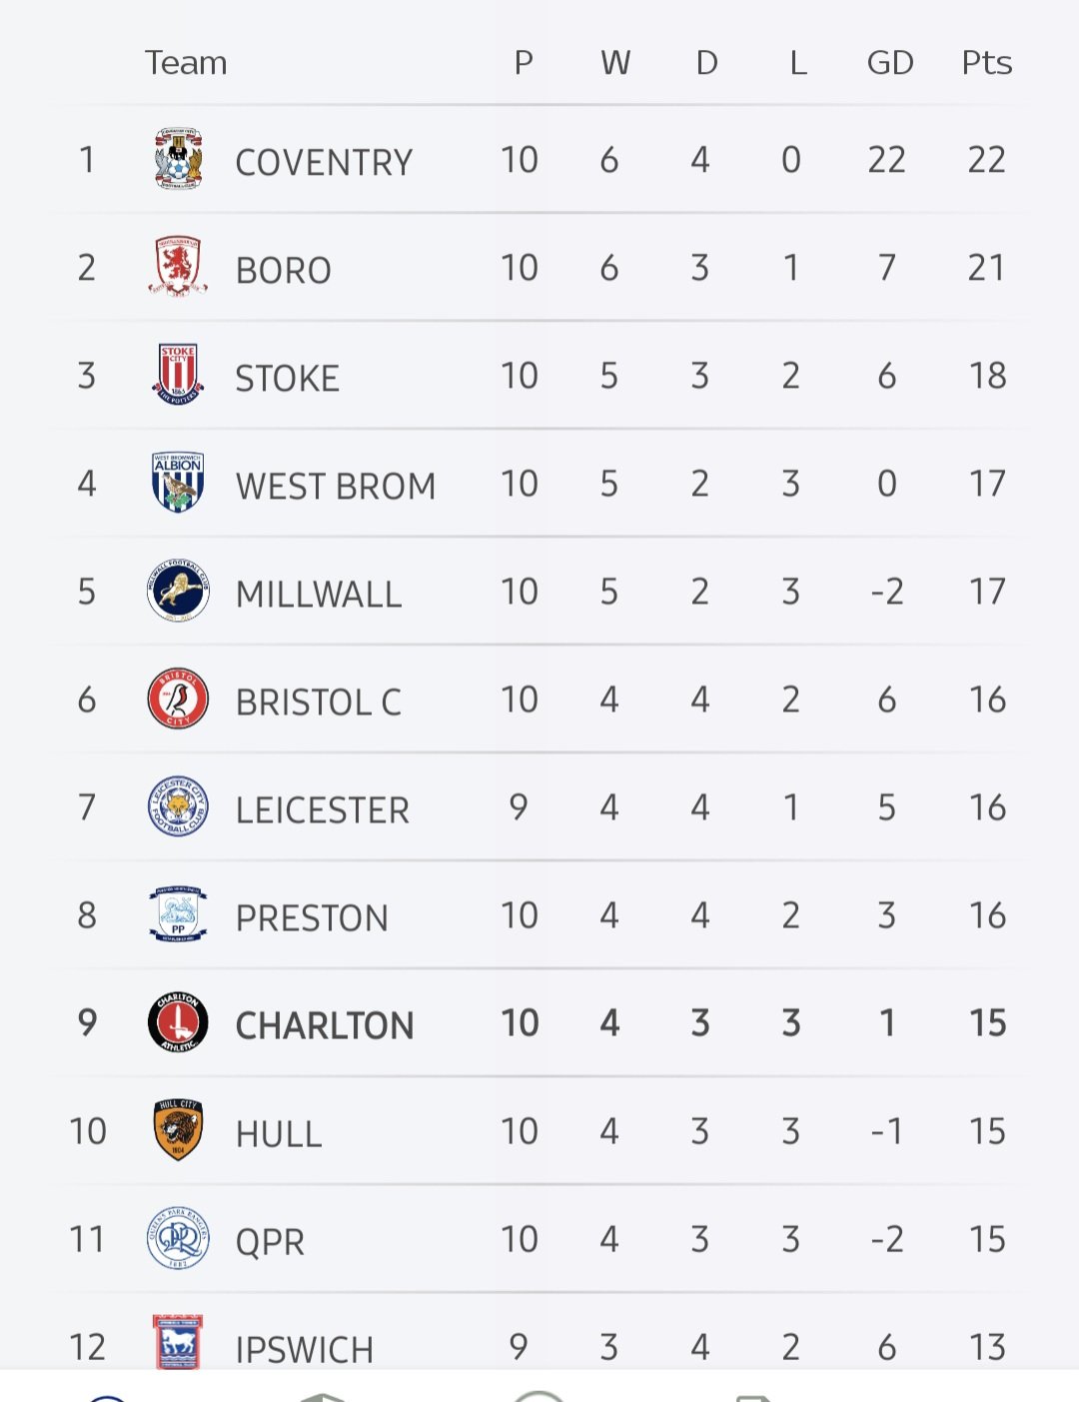The image size is (1079, 1402).
Task: Tap the Preston North End badge
Action: click(178, 914)
